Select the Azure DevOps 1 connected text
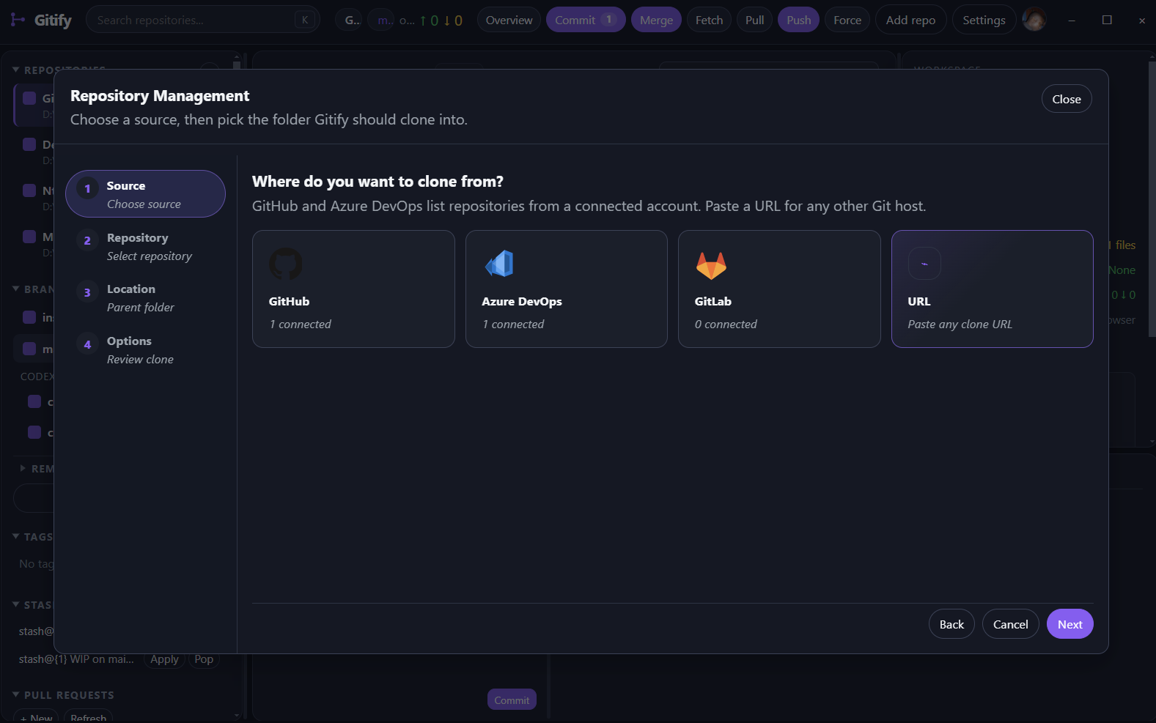This screenshot has height=723, width=1156. pos(513,324)
